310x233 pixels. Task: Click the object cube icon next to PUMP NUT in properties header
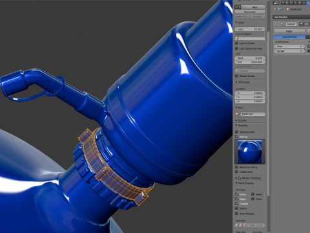288,9
